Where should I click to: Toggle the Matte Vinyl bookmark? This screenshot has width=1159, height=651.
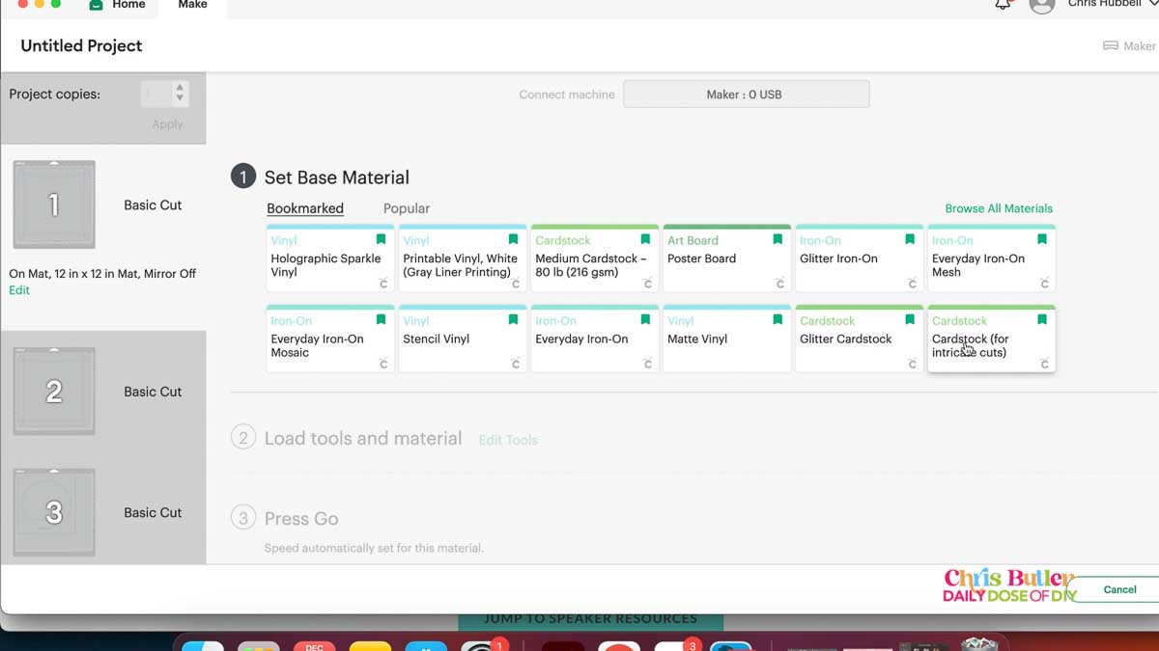coord(777,319)
